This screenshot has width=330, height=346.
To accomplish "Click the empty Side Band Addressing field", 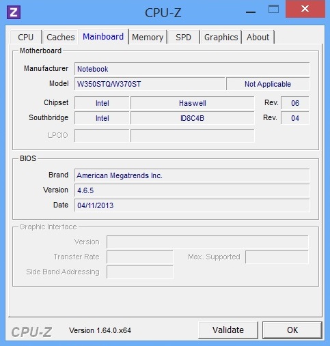I will pos(140,272).
